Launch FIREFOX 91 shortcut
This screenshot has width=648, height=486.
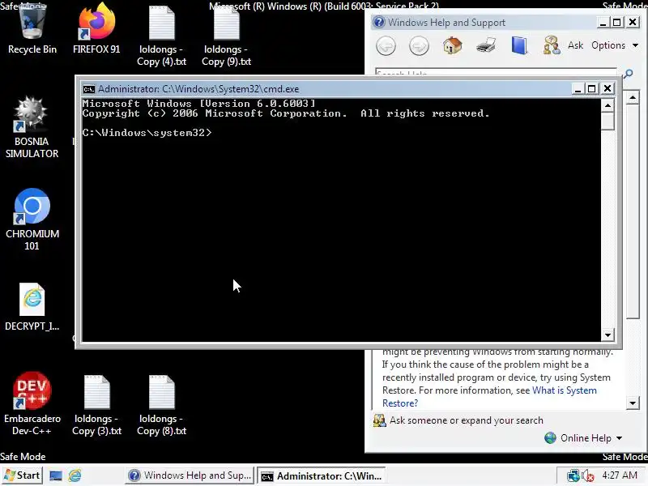pyautogui.click(x=96, y=29)
